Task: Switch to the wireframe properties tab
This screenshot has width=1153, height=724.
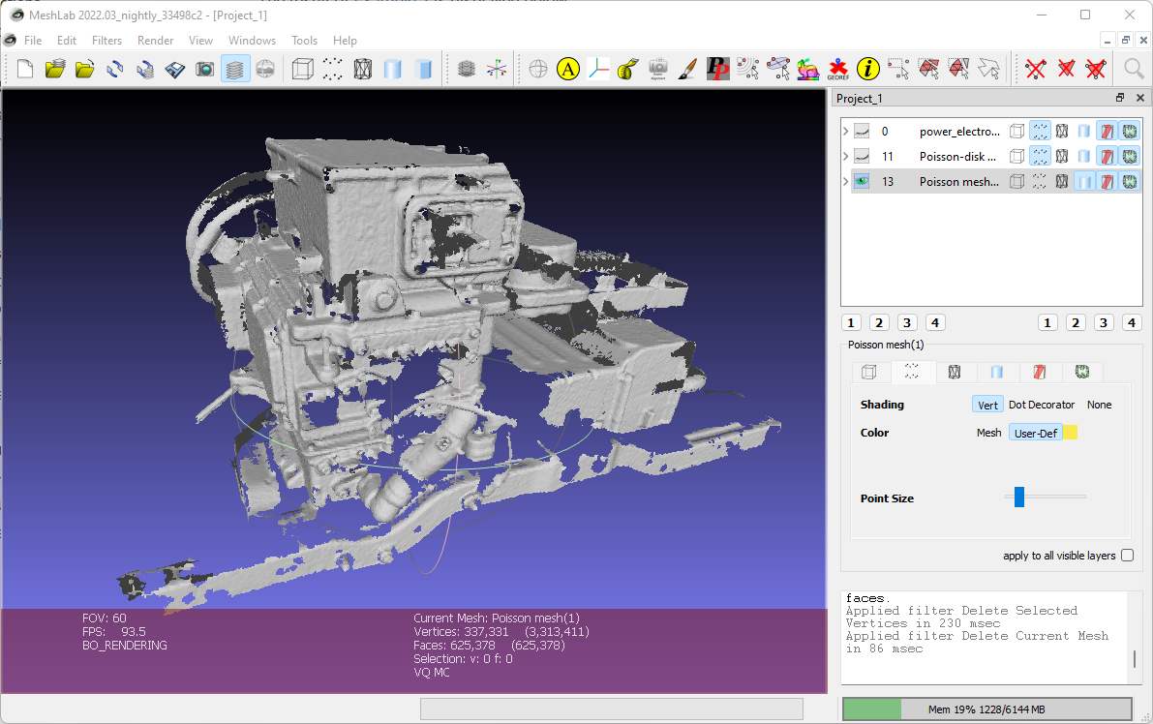Action: [955, 372]
